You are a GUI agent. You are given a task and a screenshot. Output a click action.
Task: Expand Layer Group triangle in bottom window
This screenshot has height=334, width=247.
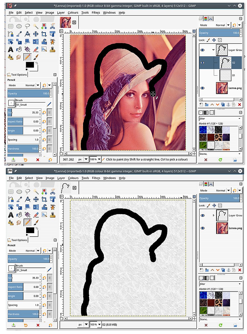click(x=213, y=216)
